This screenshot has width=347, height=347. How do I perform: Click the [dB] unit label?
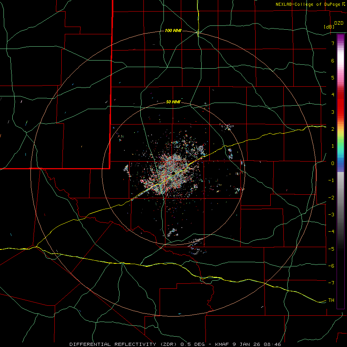coord(329,27)
